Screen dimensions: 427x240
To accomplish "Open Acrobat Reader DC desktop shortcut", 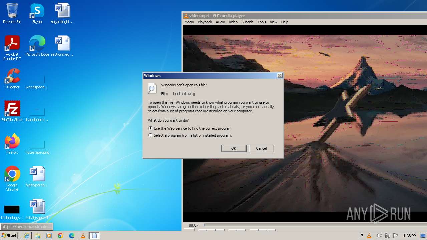I will point(12,48).
